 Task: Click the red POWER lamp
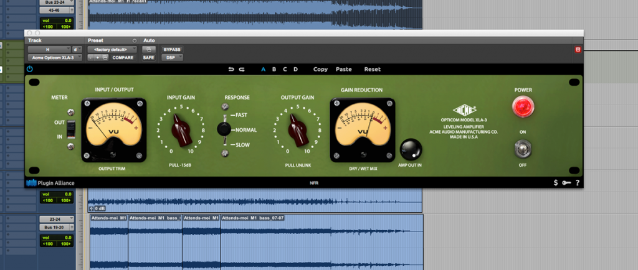coord(523,107)
